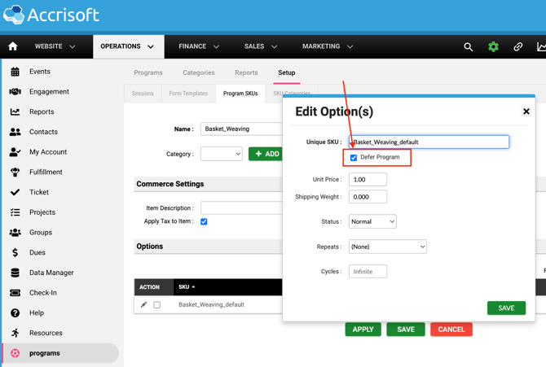Click the green settings gear icon
The height and width of the screenshot is (367, 546).
(493, 47)
